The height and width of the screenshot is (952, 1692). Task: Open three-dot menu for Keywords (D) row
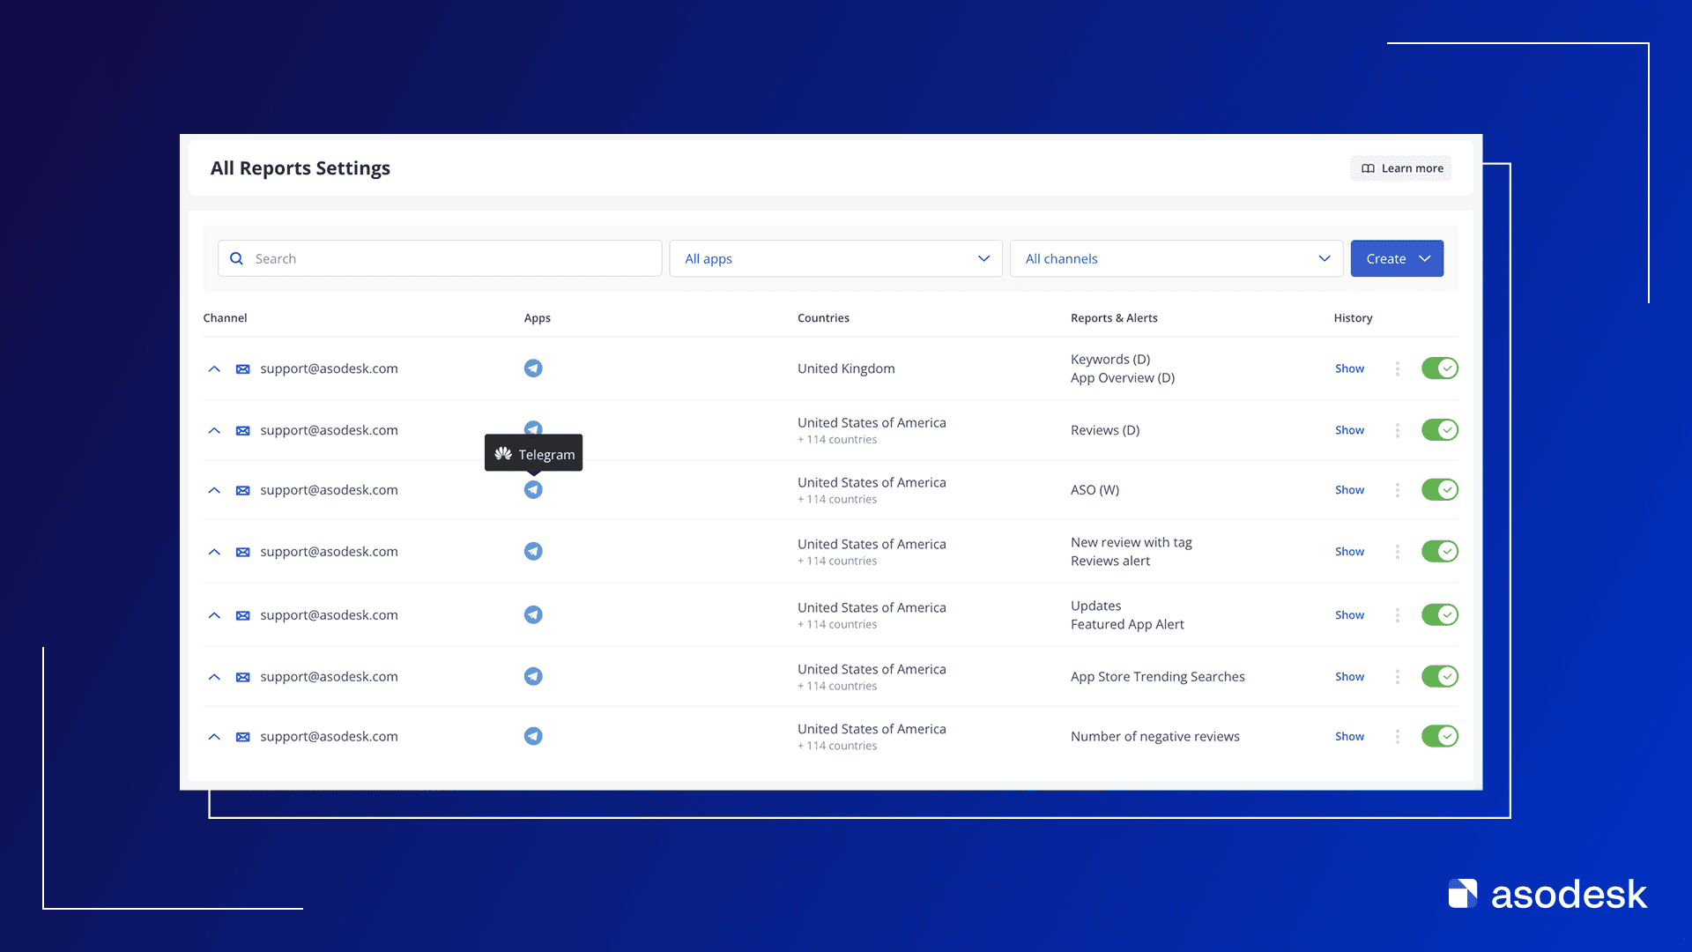click(1397, 368)
